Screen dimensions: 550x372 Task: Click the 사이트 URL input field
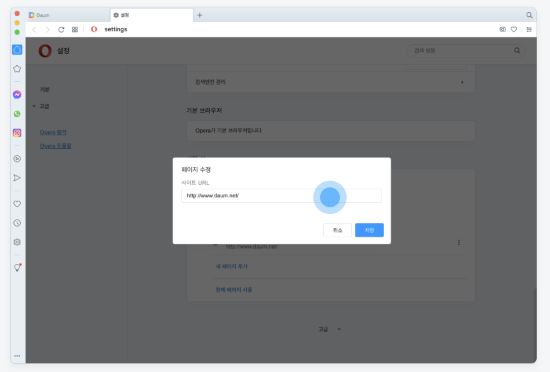(x=281, y=195)
